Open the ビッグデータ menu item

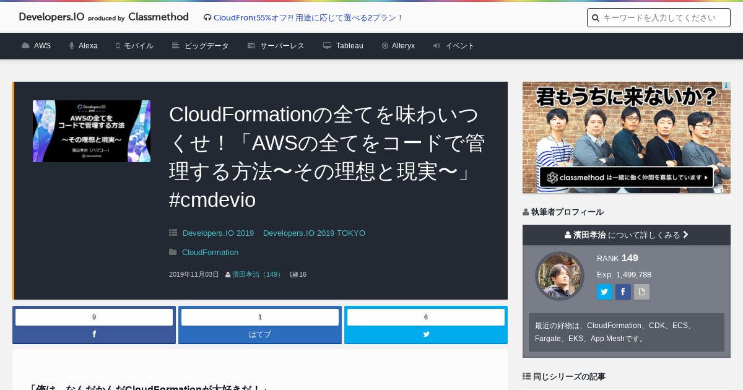(200, 46)
